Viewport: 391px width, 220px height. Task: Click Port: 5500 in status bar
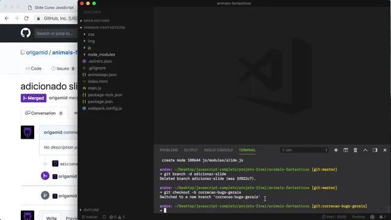tap(334, 217)
